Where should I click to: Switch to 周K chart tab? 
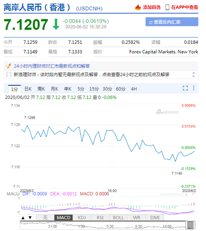[x=41, y=89]
